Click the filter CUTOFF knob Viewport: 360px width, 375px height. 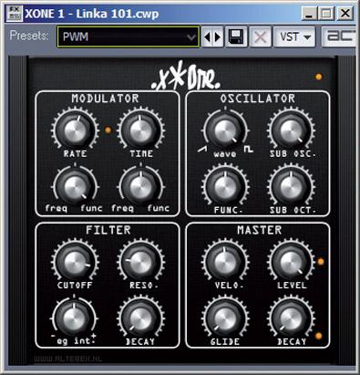pyautogui.click(x=75, y=261)
